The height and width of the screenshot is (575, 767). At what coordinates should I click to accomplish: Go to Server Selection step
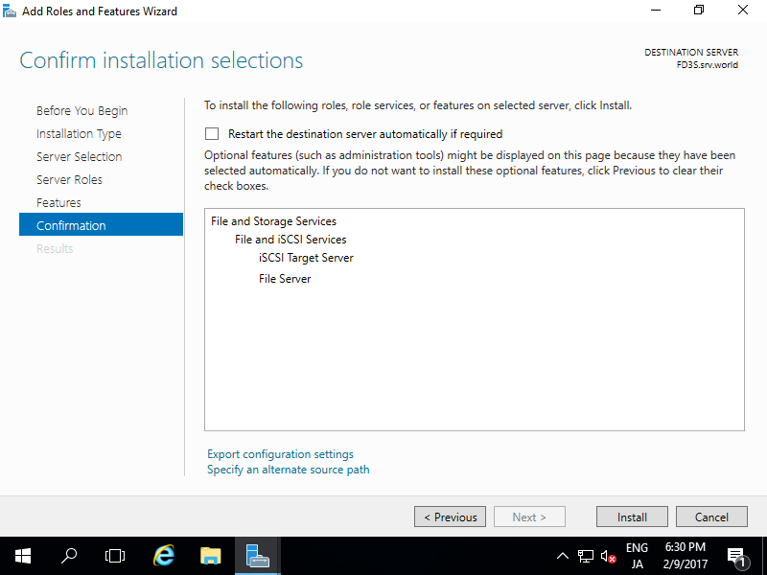pos(80,157)
